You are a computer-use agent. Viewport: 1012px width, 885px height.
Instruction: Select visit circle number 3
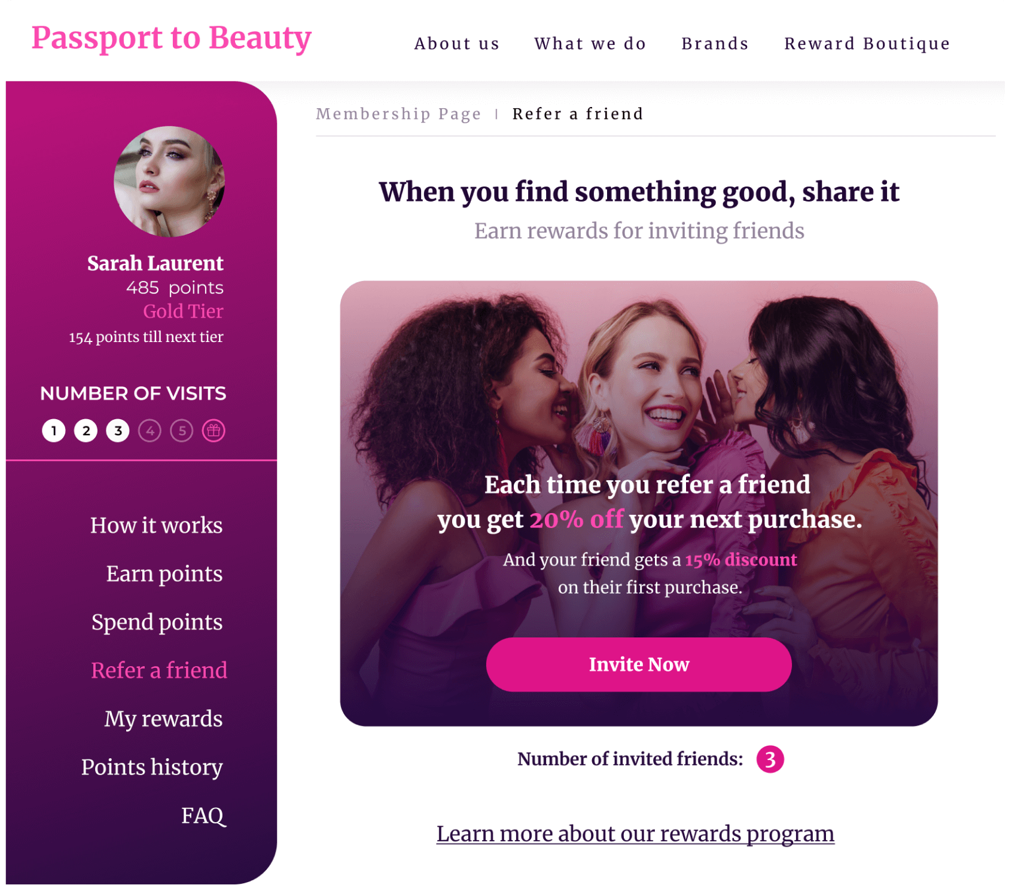(118, 431)
